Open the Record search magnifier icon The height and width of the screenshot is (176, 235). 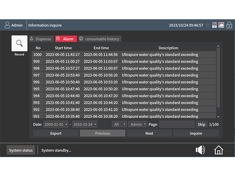tap(19, 44)
